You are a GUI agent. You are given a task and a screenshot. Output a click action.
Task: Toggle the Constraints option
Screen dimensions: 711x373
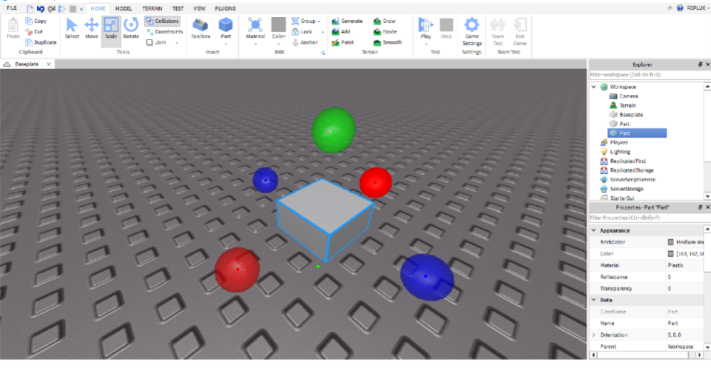click(x=164, y=32)
